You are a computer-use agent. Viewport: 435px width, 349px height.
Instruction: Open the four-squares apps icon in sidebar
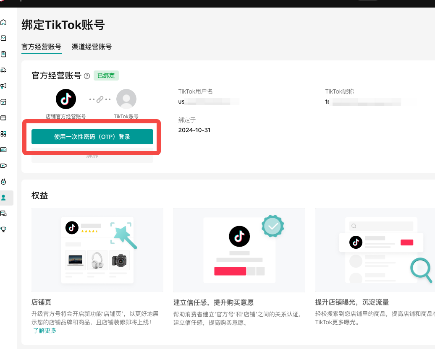point(4,134)
